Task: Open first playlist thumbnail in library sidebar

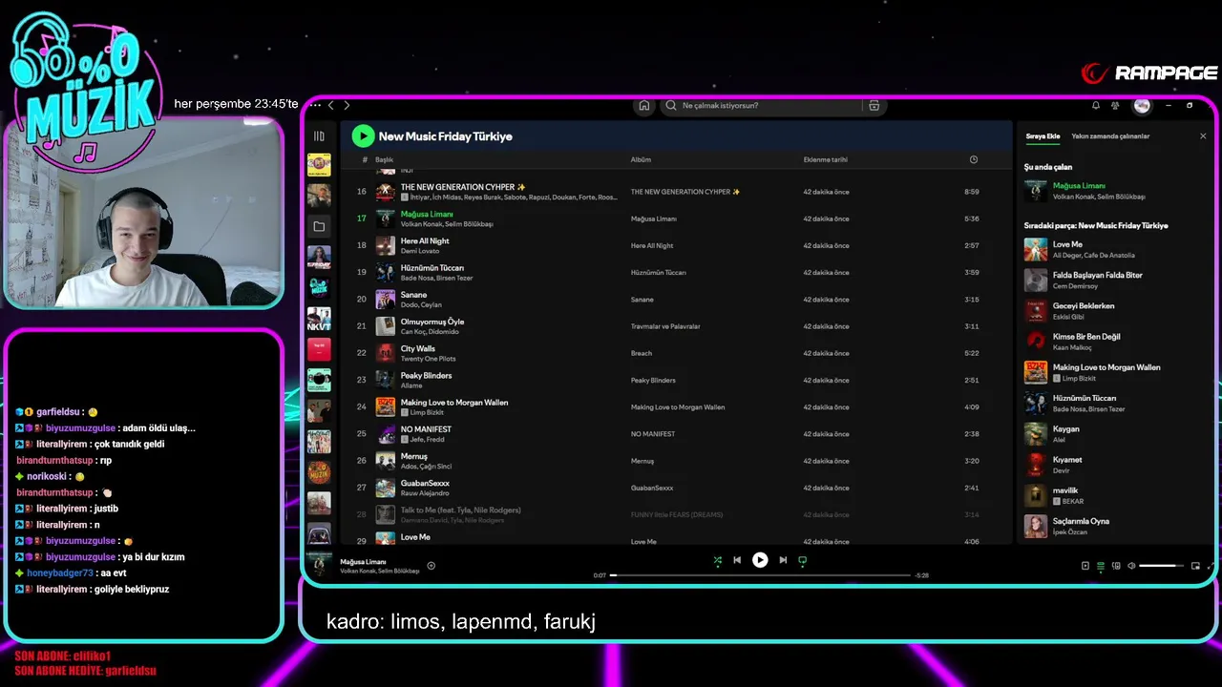Action: click(319, 165)
